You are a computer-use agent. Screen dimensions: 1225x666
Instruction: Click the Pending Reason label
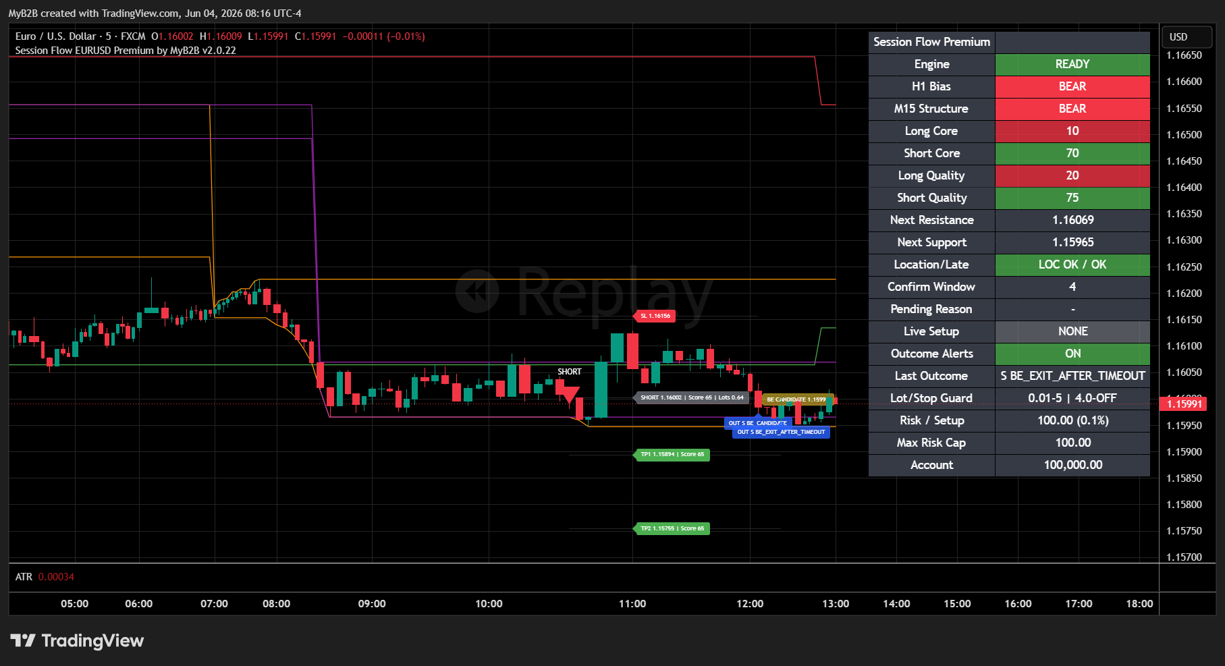(x=931, y=309)
